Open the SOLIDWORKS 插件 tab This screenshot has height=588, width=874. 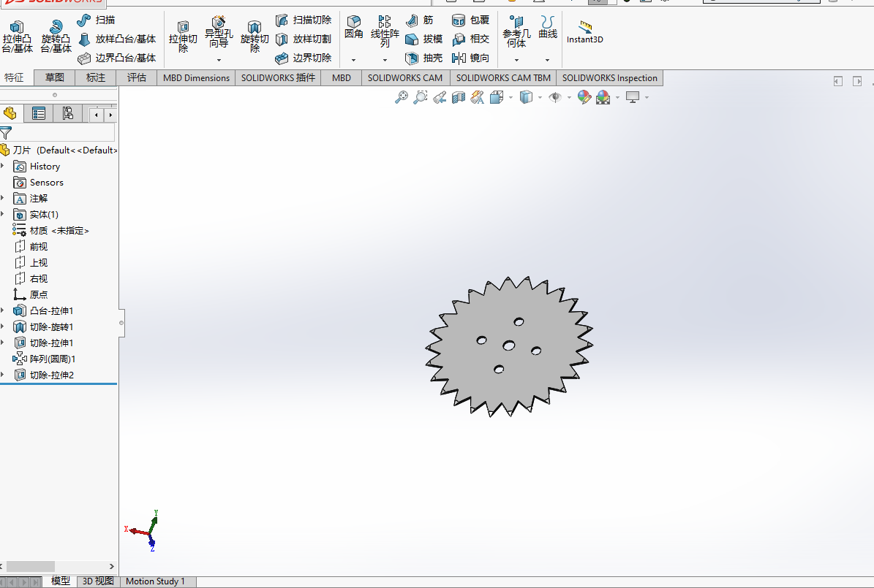[x=278, y=77]
